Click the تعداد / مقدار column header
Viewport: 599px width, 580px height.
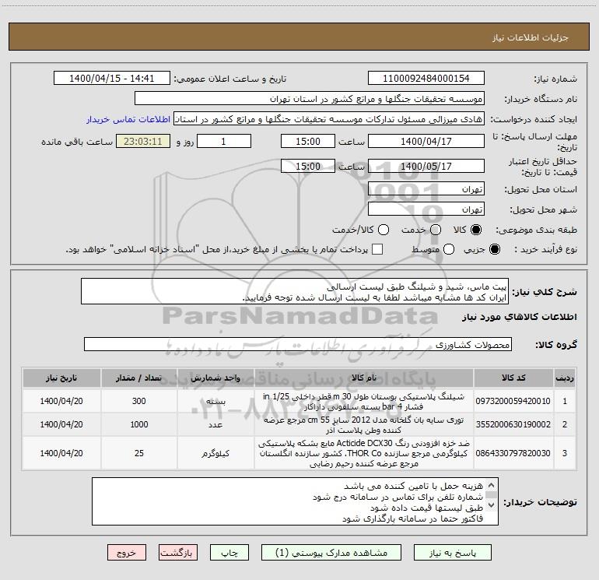click(x=139, y=378)
